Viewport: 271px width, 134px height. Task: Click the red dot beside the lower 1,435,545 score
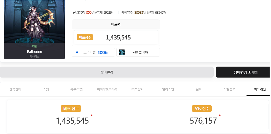92,115
